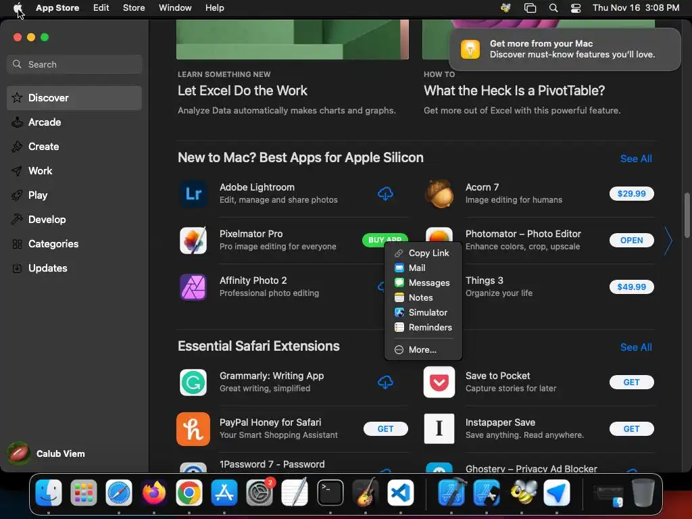
Task: Open the Pixelmator Pro app icon
Action: (193, 241)
